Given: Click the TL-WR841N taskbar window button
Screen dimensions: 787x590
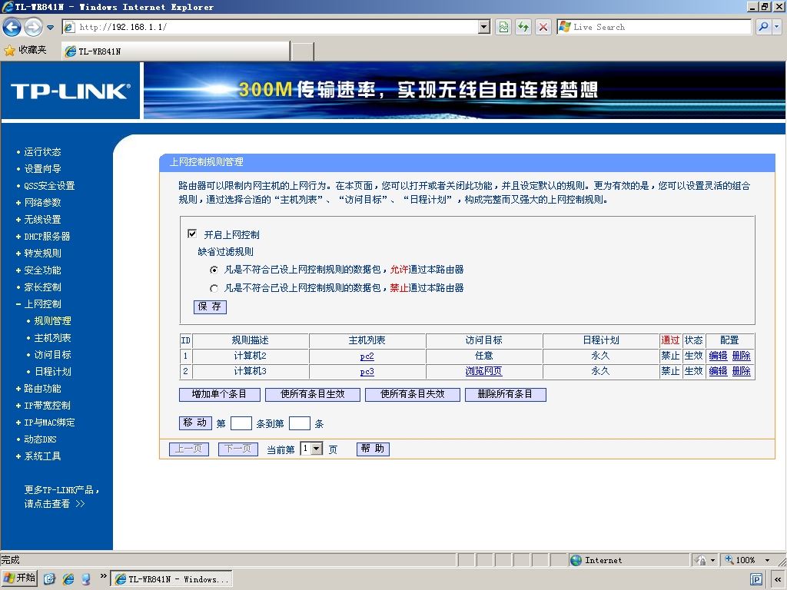Looking at the screenshot, I should pos(171,579).
